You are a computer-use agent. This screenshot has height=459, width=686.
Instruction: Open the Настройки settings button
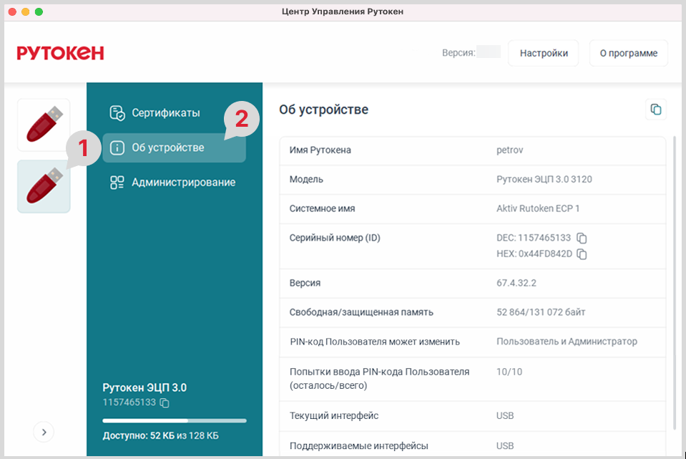coord(543,53)
